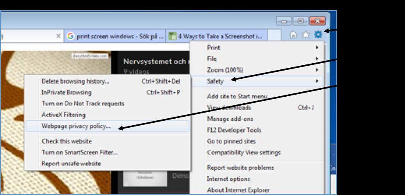Open the Tools gear icon menu
This screenshot has height=195, width=405.
318,35
